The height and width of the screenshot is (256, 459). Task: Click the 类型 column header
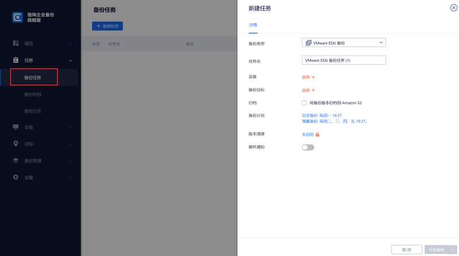pyautogui.click(x=96, y=44)
